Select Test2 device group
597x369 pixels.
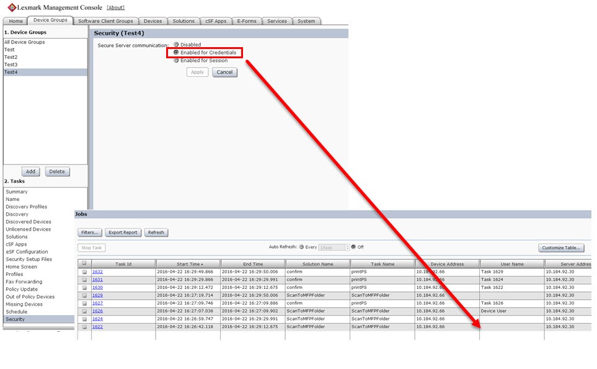[x=11, y=57]
